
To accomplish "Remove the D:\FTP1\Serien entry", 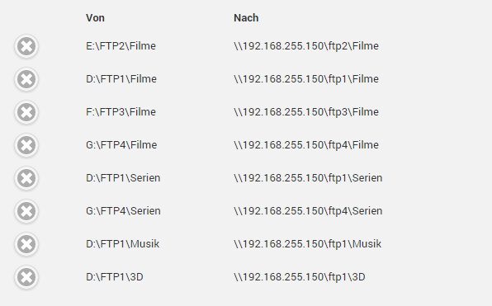I will pyautogui.click(x=26, y=178).
